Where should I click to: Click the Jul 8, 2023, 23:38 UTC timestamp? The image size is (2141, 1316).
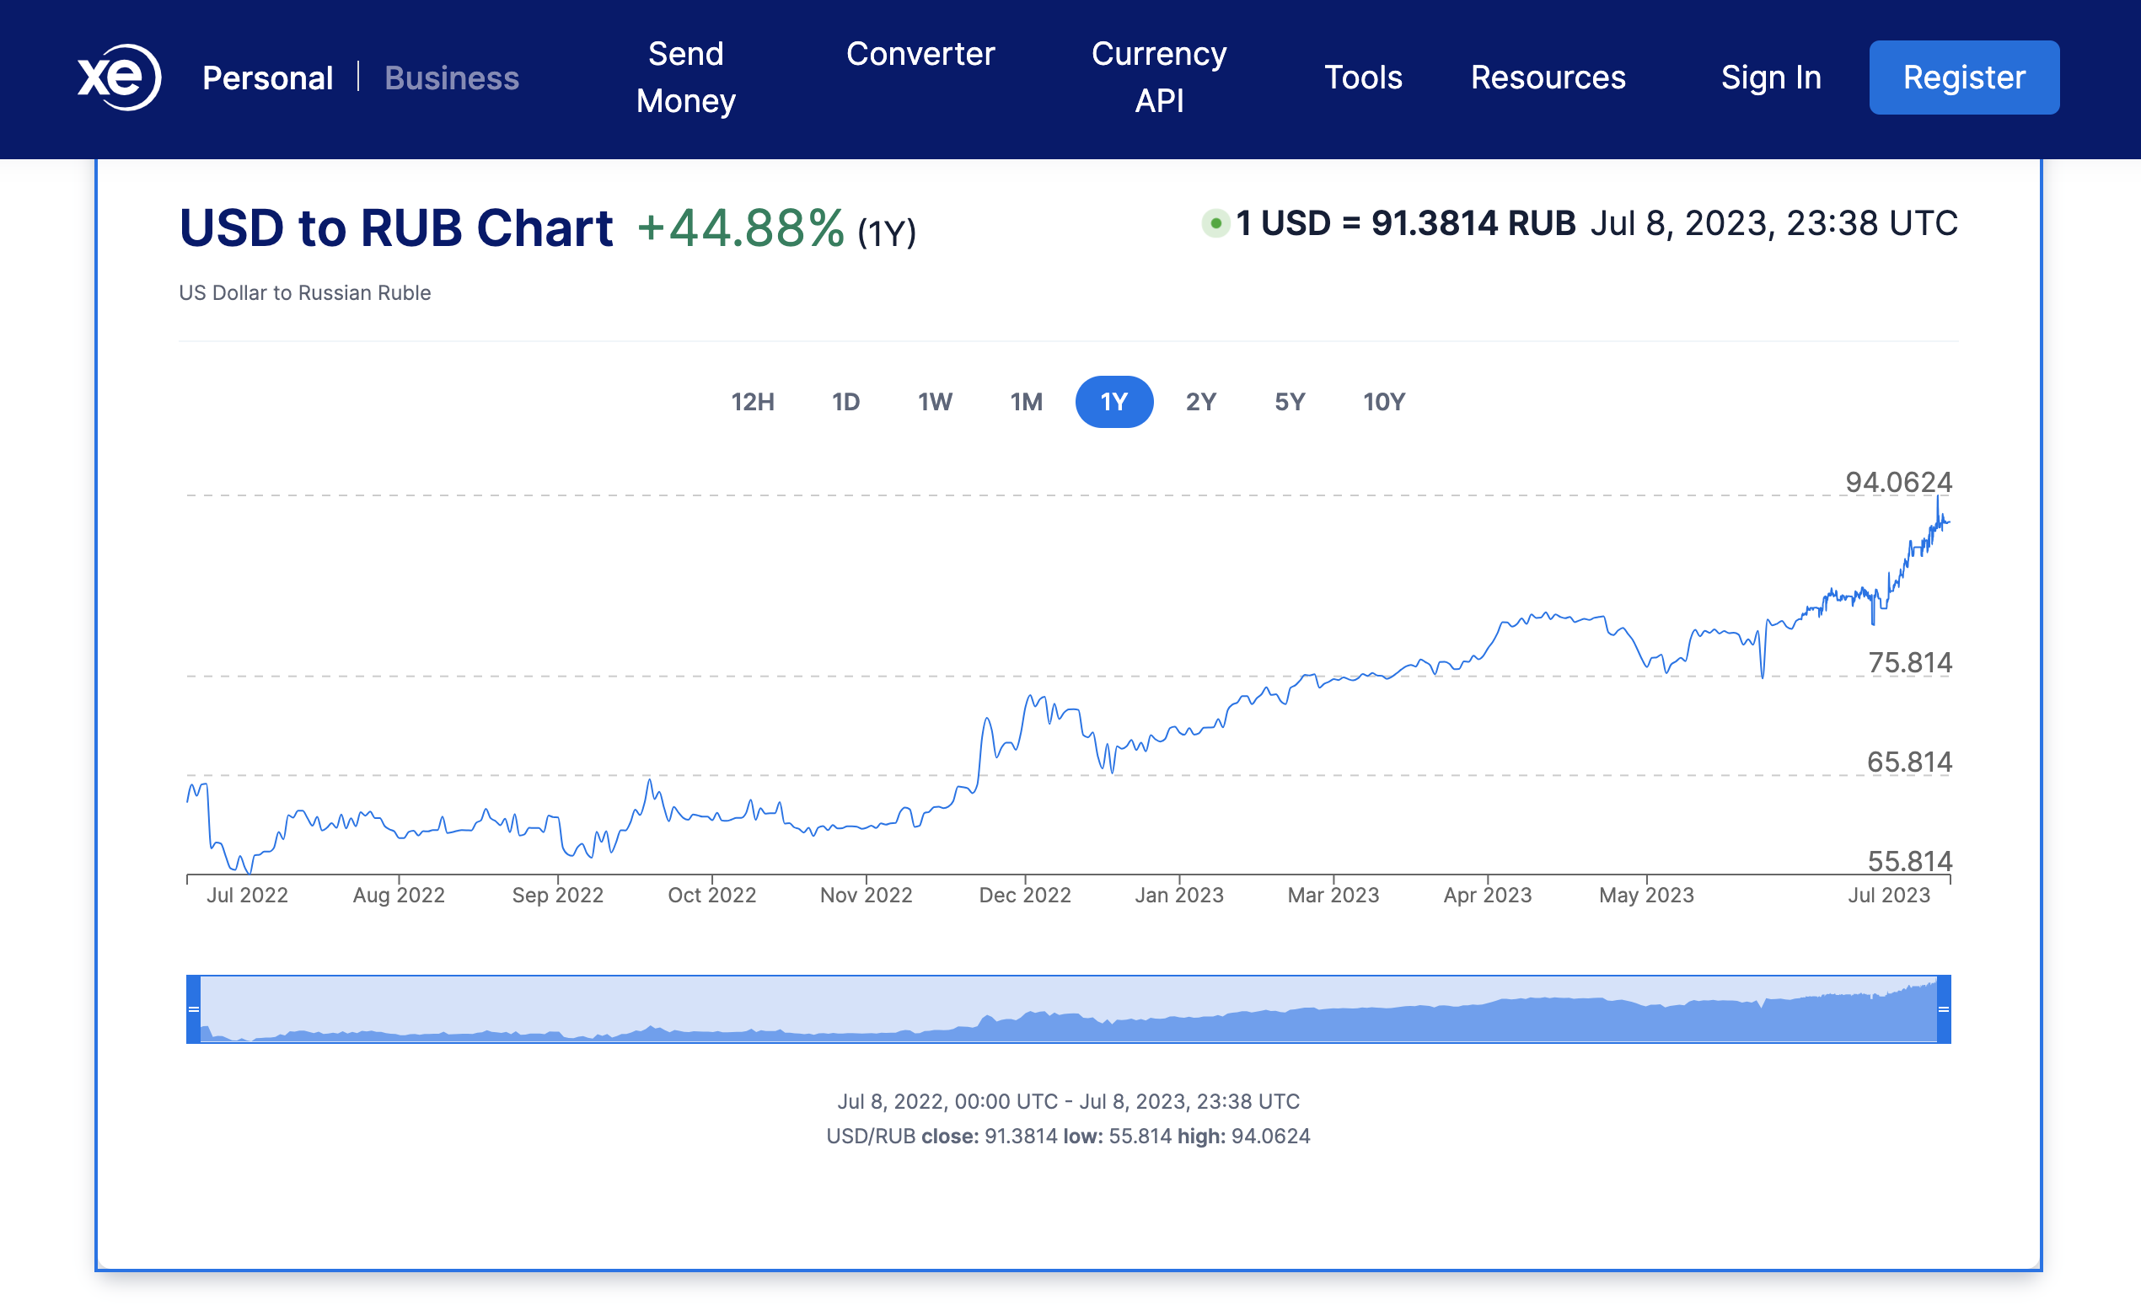[x=1774, y=223]
